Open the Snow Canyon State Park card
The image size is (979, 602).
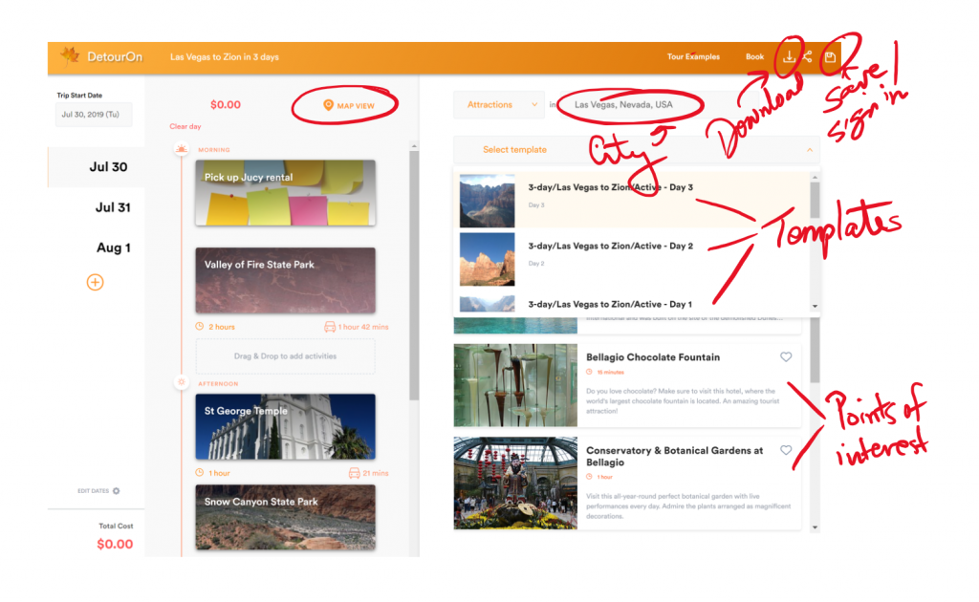pyautogui.click(x=285, y=517)
